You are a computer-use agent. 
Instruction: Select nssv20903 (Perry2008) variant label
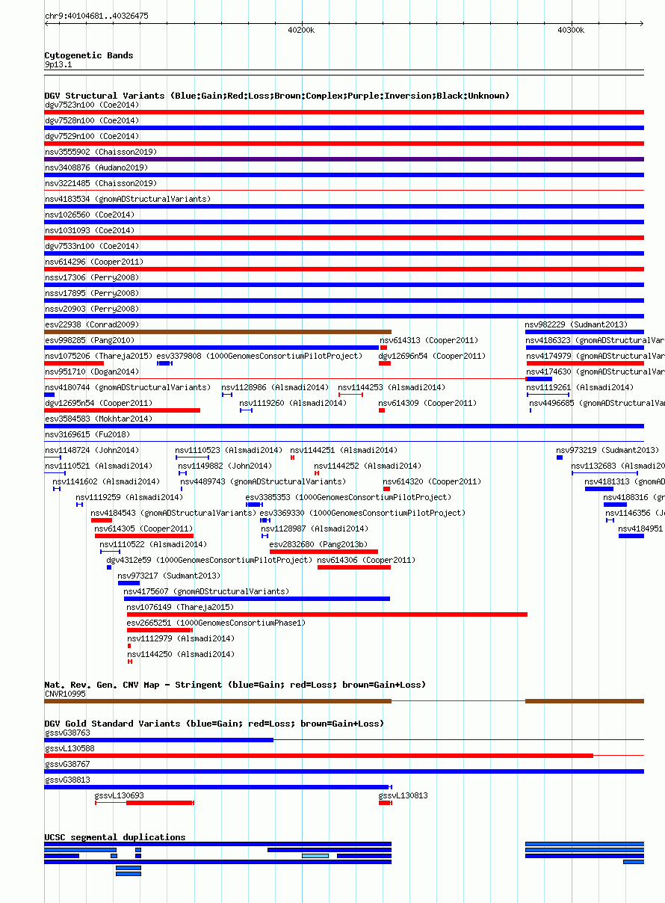pos(92,309)
